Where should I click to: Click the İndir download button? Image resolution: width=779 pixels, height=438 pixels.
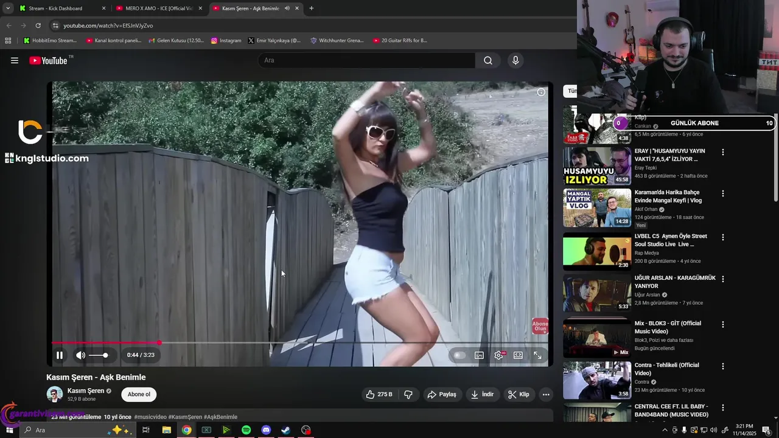(482, 394)
